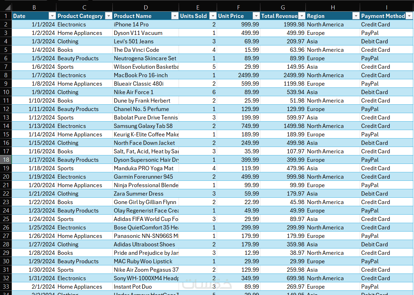The width and height of the screenshot is (414, 295).
Task: Select total revenue 269.97 cell
Action: pos(283,287)
